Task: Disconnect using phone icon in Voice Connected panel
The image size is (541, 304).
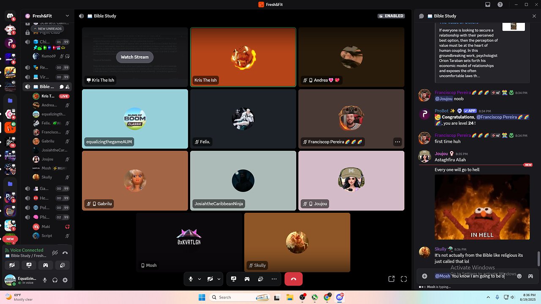Action: coord(65,253)
